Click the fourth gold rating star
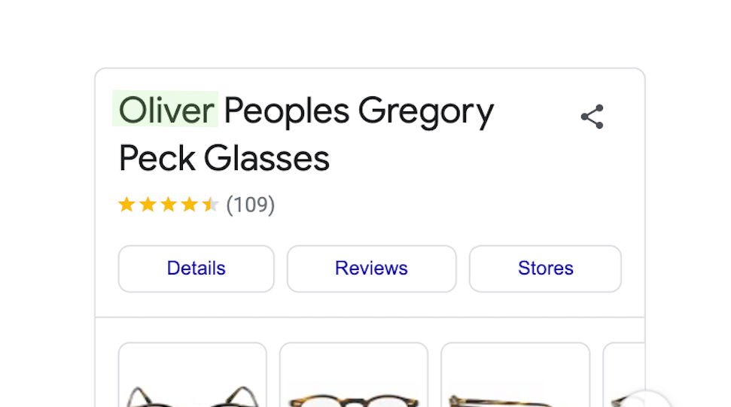 coord(190,205)
